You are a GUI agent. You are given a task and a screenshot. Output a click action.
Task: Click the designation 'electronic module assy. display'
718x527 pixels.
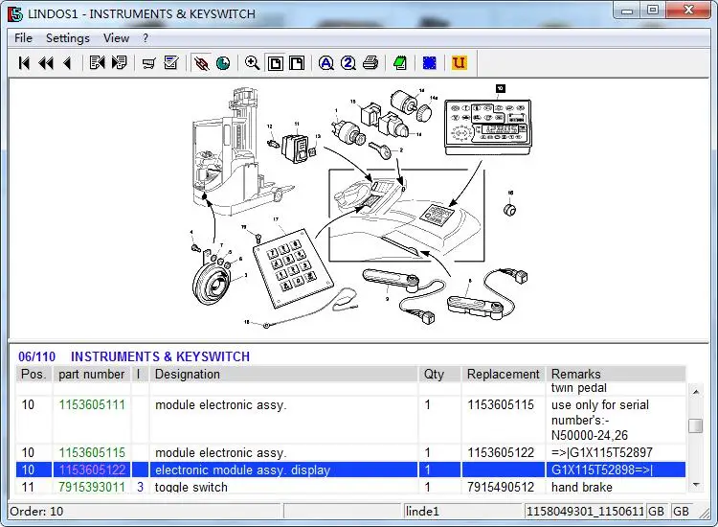[x=243, y=470]
